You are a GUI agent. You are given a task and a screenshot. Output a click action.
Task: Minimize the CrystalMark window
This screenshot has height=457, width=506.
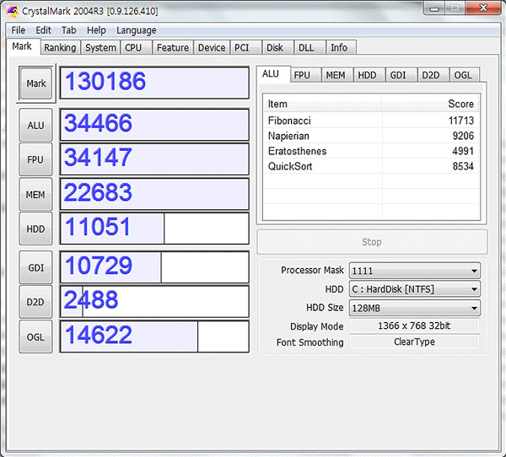tap(434, 8)
